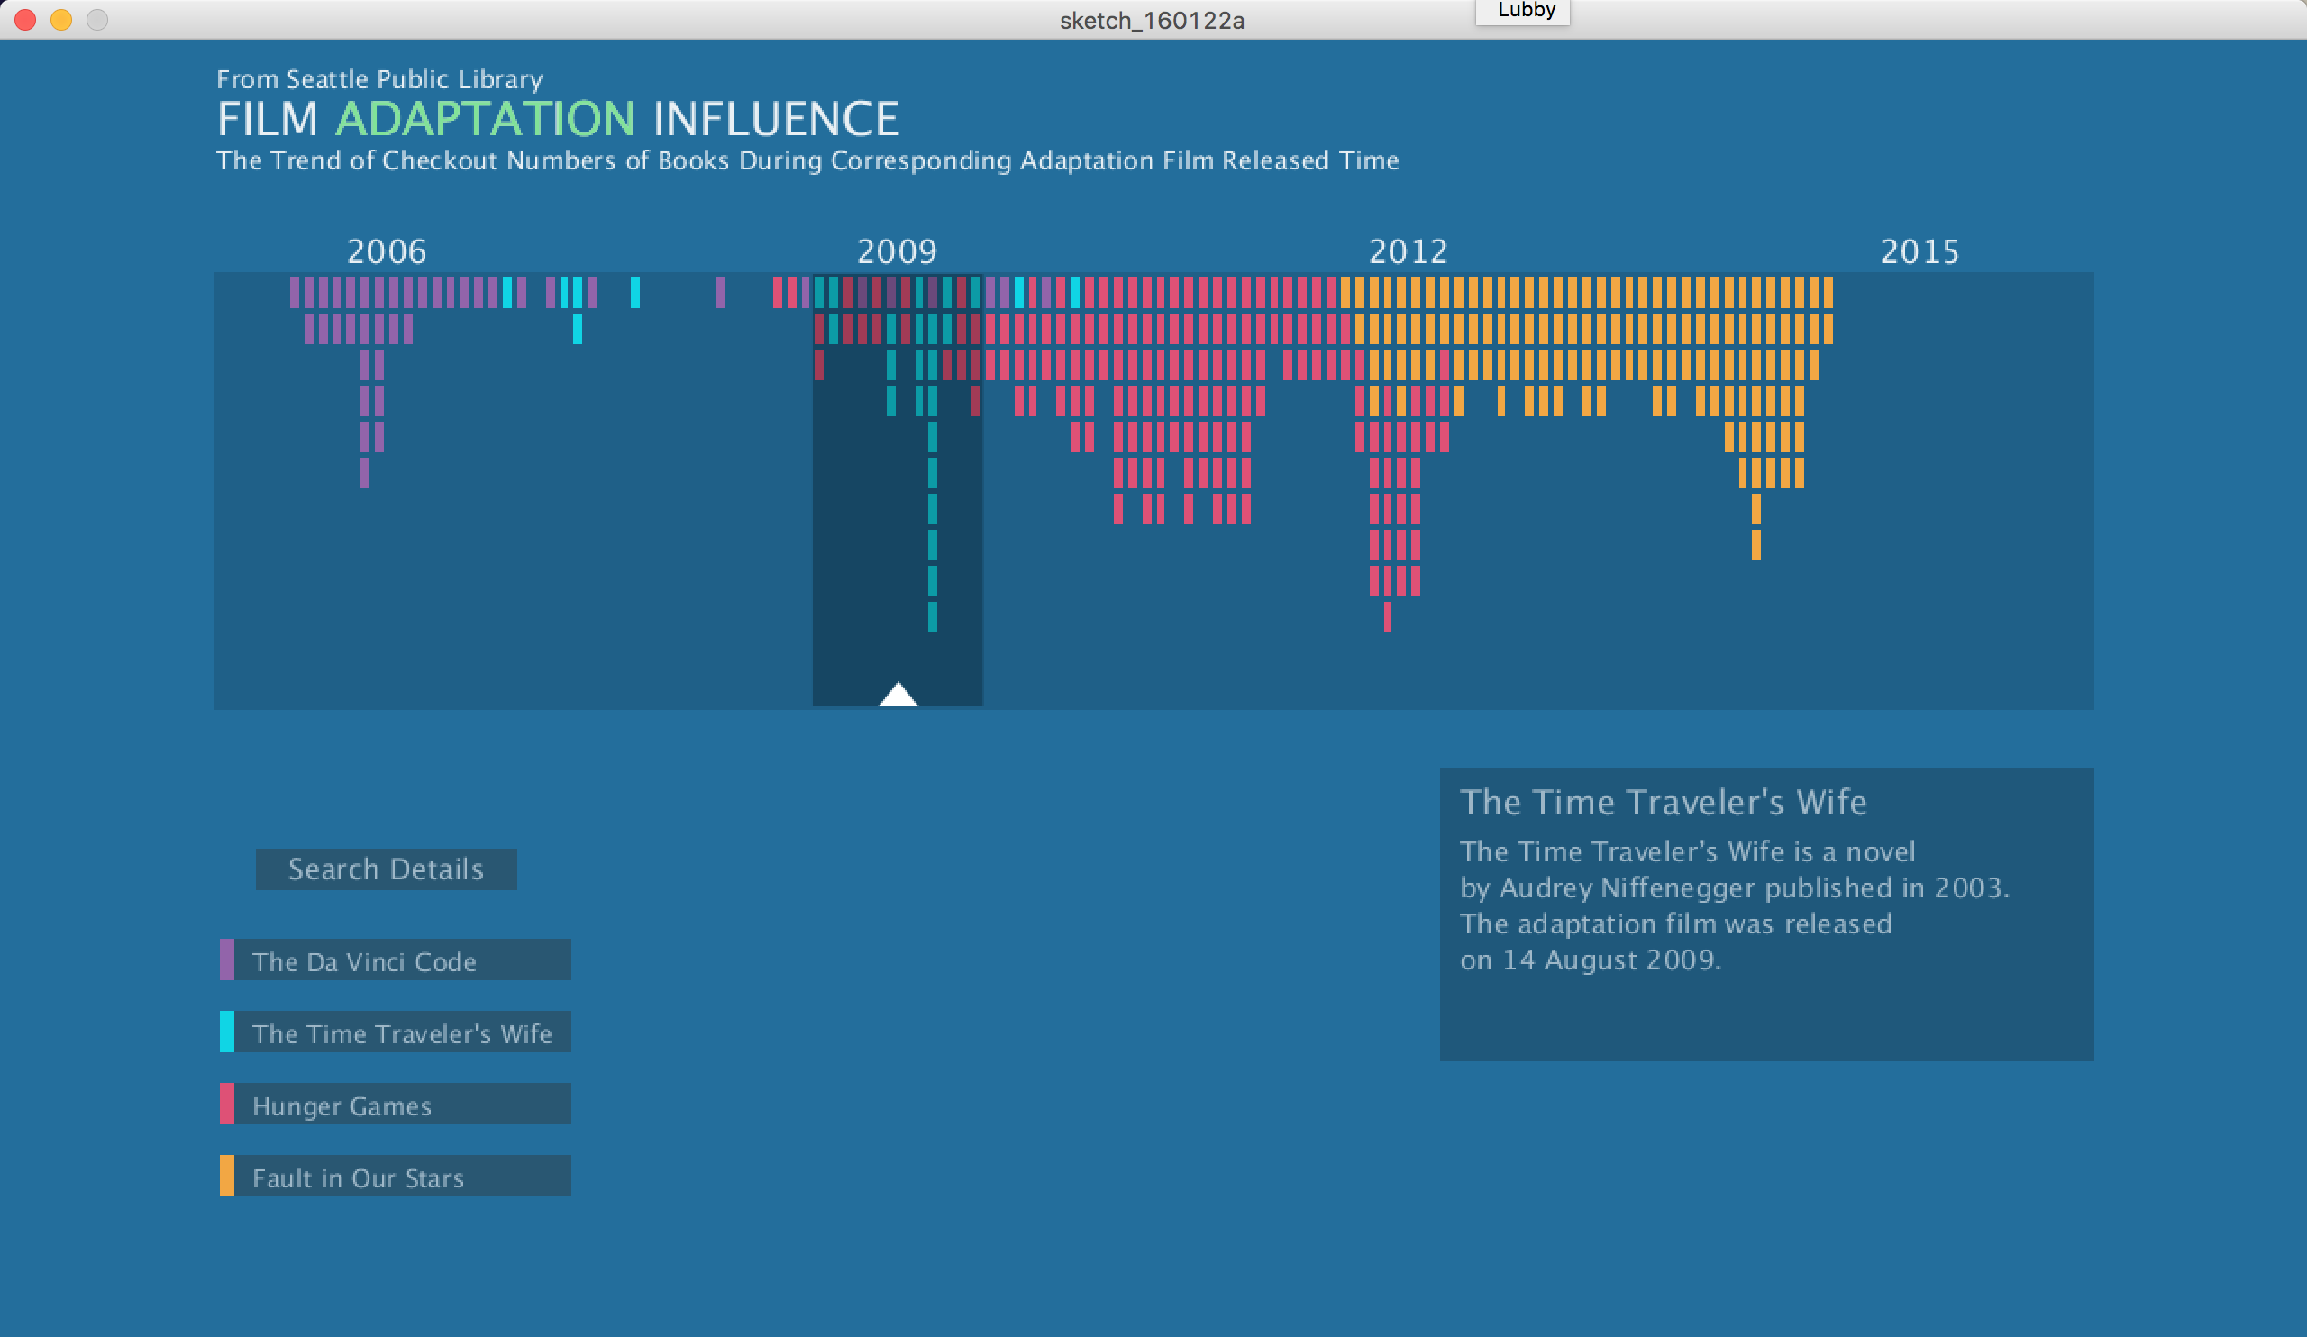Click the 2015 year label
The width and height of the screenshot is (2307, 1337).
[x=1919, y=251]
